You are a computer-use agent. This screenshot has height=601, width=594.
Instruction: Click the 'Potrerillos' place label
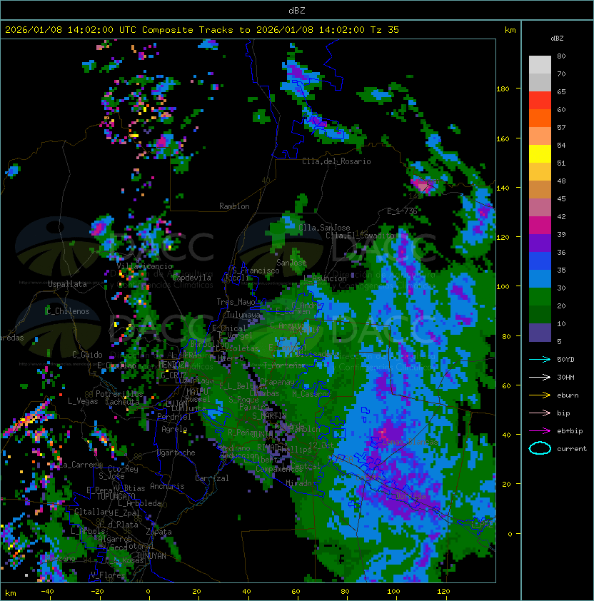tap(119, 393)
